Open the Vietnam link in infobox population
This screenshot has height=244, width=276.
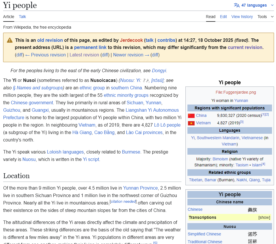203,123
